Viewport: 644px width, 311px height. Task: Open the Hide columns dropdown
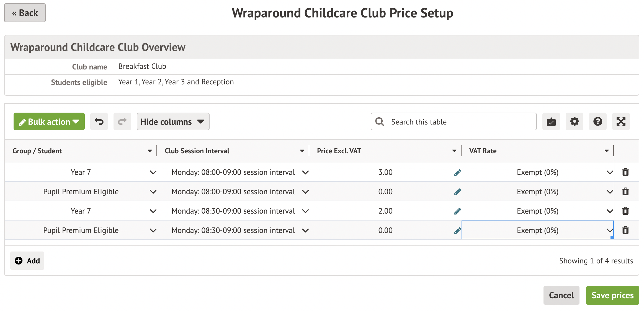pyautogui.click(x=173, y=121)
